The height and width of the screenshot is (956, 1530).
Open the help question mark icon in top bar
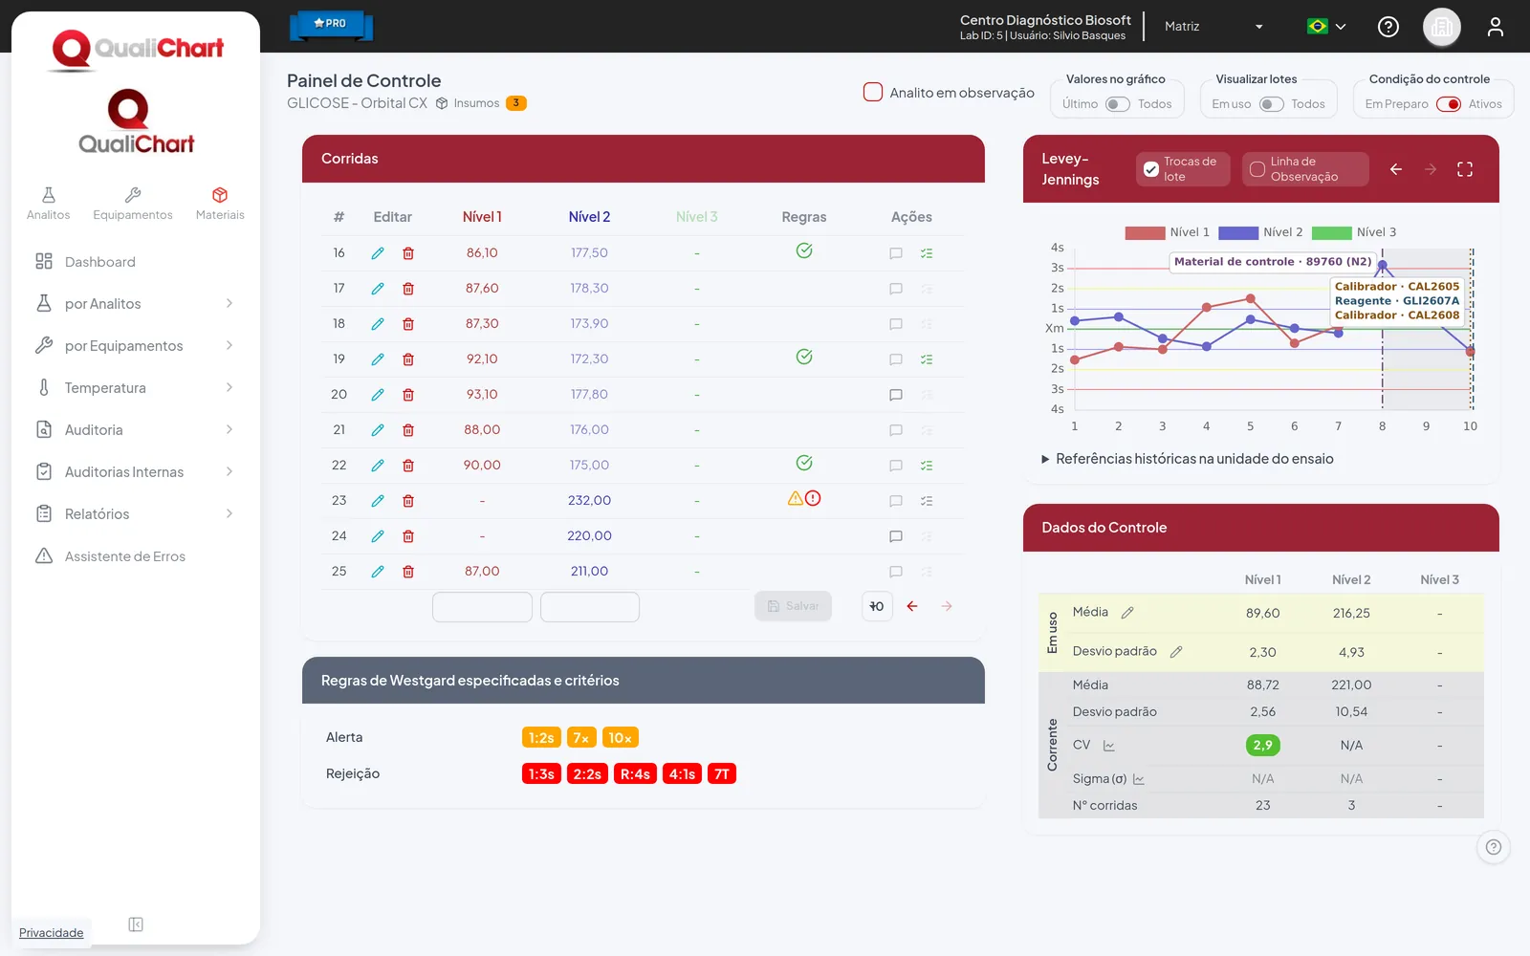pyautogui.click(x=1388, y=27)
